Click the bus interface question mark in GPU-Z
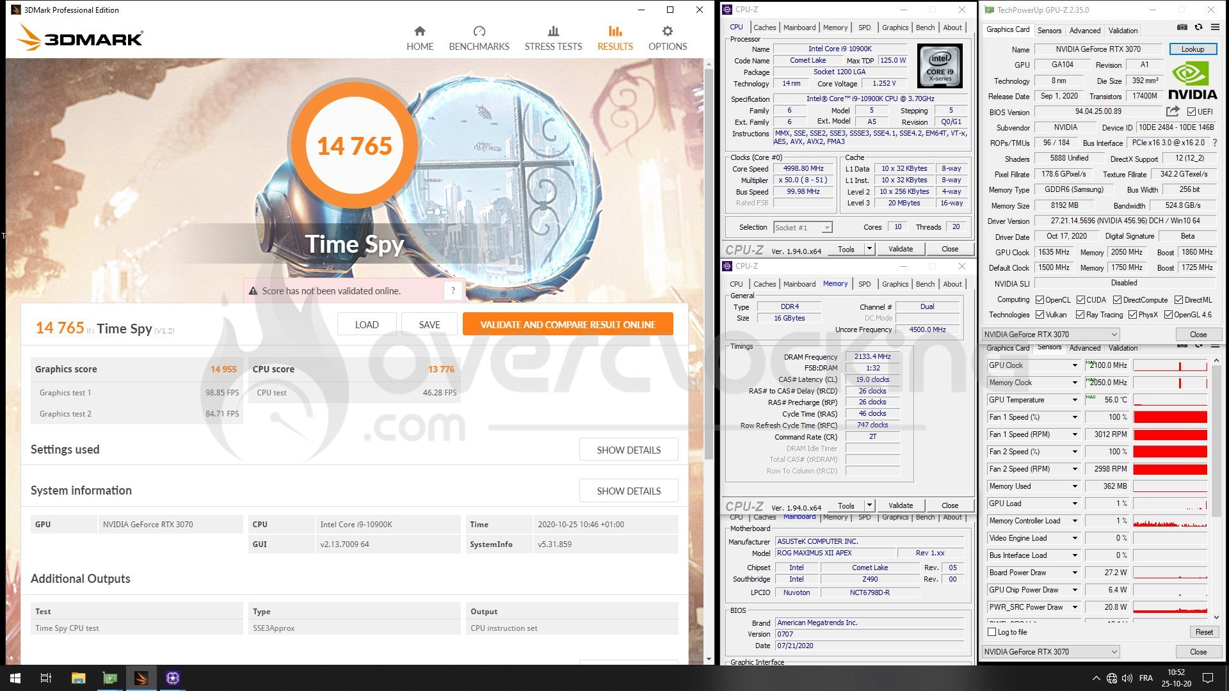 1215,143
